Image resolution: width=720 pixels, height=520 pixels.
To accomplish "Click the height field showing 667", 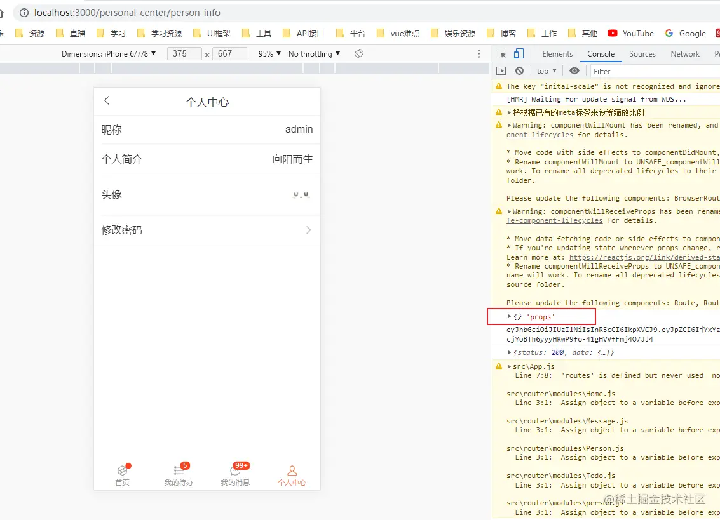I will coord(229,54).
